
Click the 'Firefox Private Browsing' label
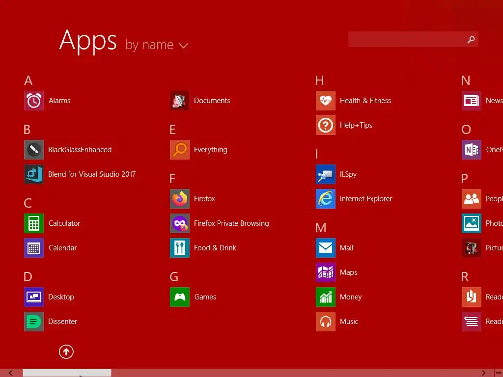(x=231, y=223)
